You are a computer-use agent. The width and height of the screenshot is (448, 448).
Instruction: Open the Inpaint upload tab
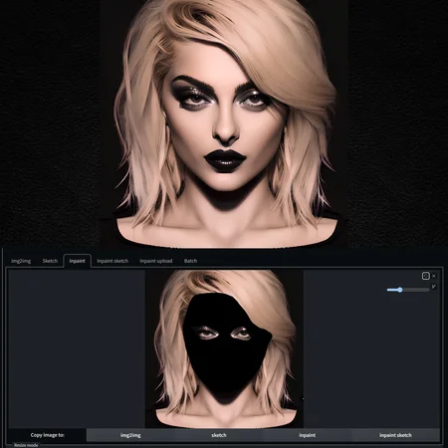click(x=156, y=261)
